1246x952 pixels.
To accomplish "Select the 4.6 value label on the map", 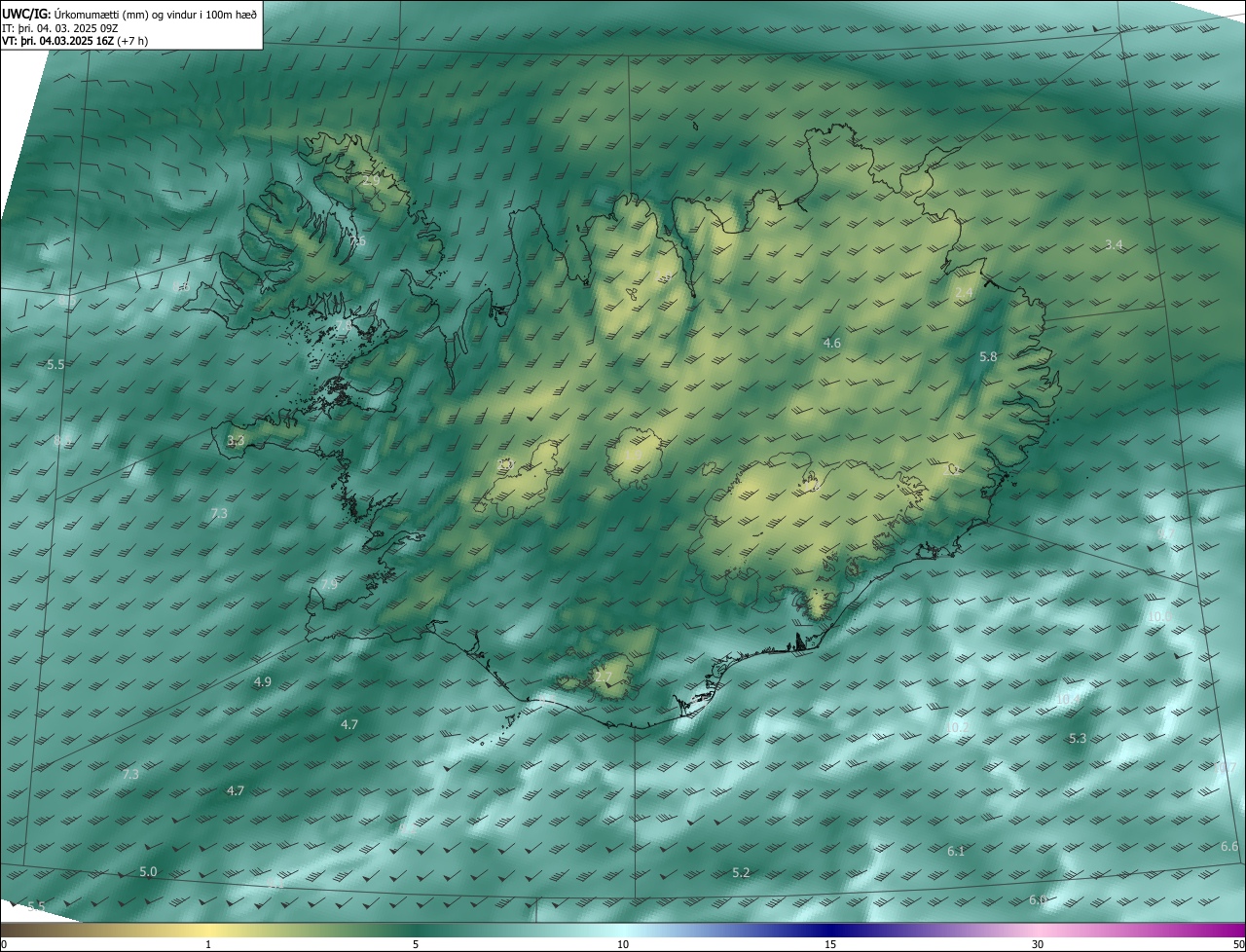I will pyautogui.click(x=831, y=343).
